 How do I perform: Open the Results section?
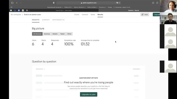click(x=100, y=15)
